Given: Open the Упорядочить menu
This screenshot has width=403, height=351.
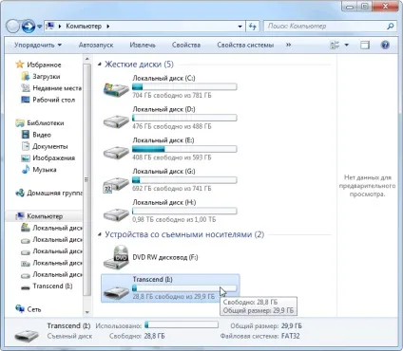Looking at the screenshot, I should click(38, 45).
